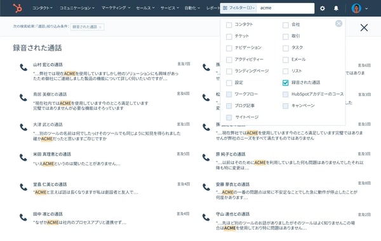Expand the セールス nav menu
Viewport: 381px width, 241px height.
click(145, 8)
